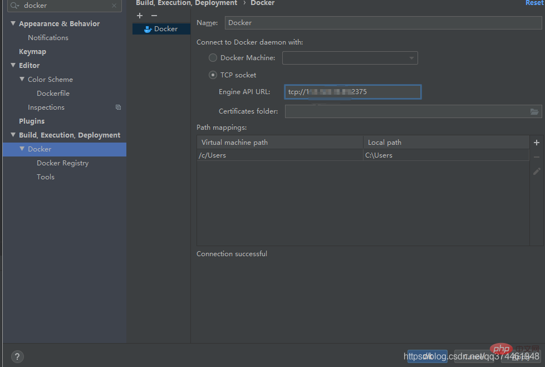Viewport: 545px width, 367px height.
Task: Click the Name input field
Action: (383, 23)
